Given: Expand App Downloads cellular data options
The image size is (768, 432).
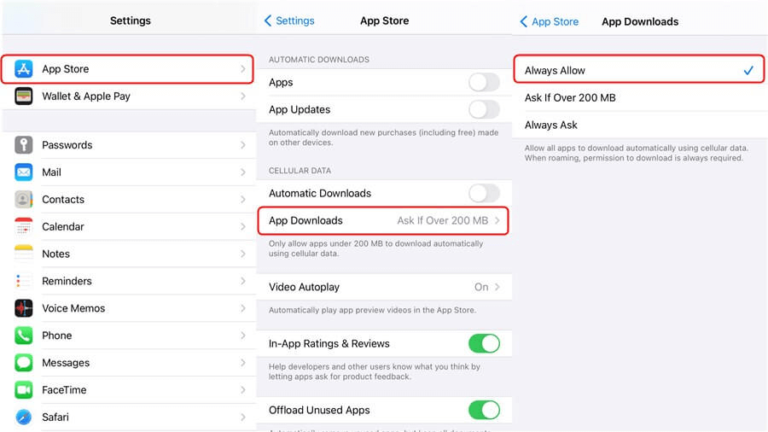Looking at the screenshot, I should coord(384,220).
